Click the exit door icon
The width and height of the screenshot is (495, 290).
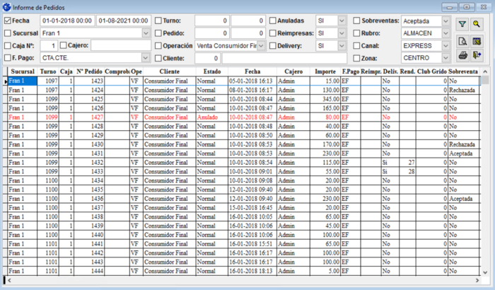(x=477, y=55)
